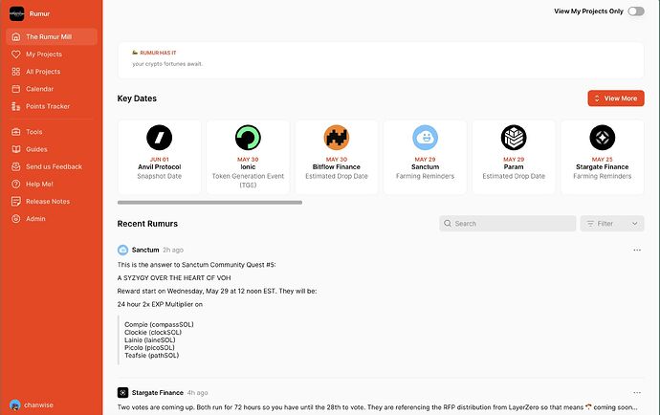Open the three-dot menu on the Sanctum rumur
This screenshot has height=415, width=660.
click(637, 250)
